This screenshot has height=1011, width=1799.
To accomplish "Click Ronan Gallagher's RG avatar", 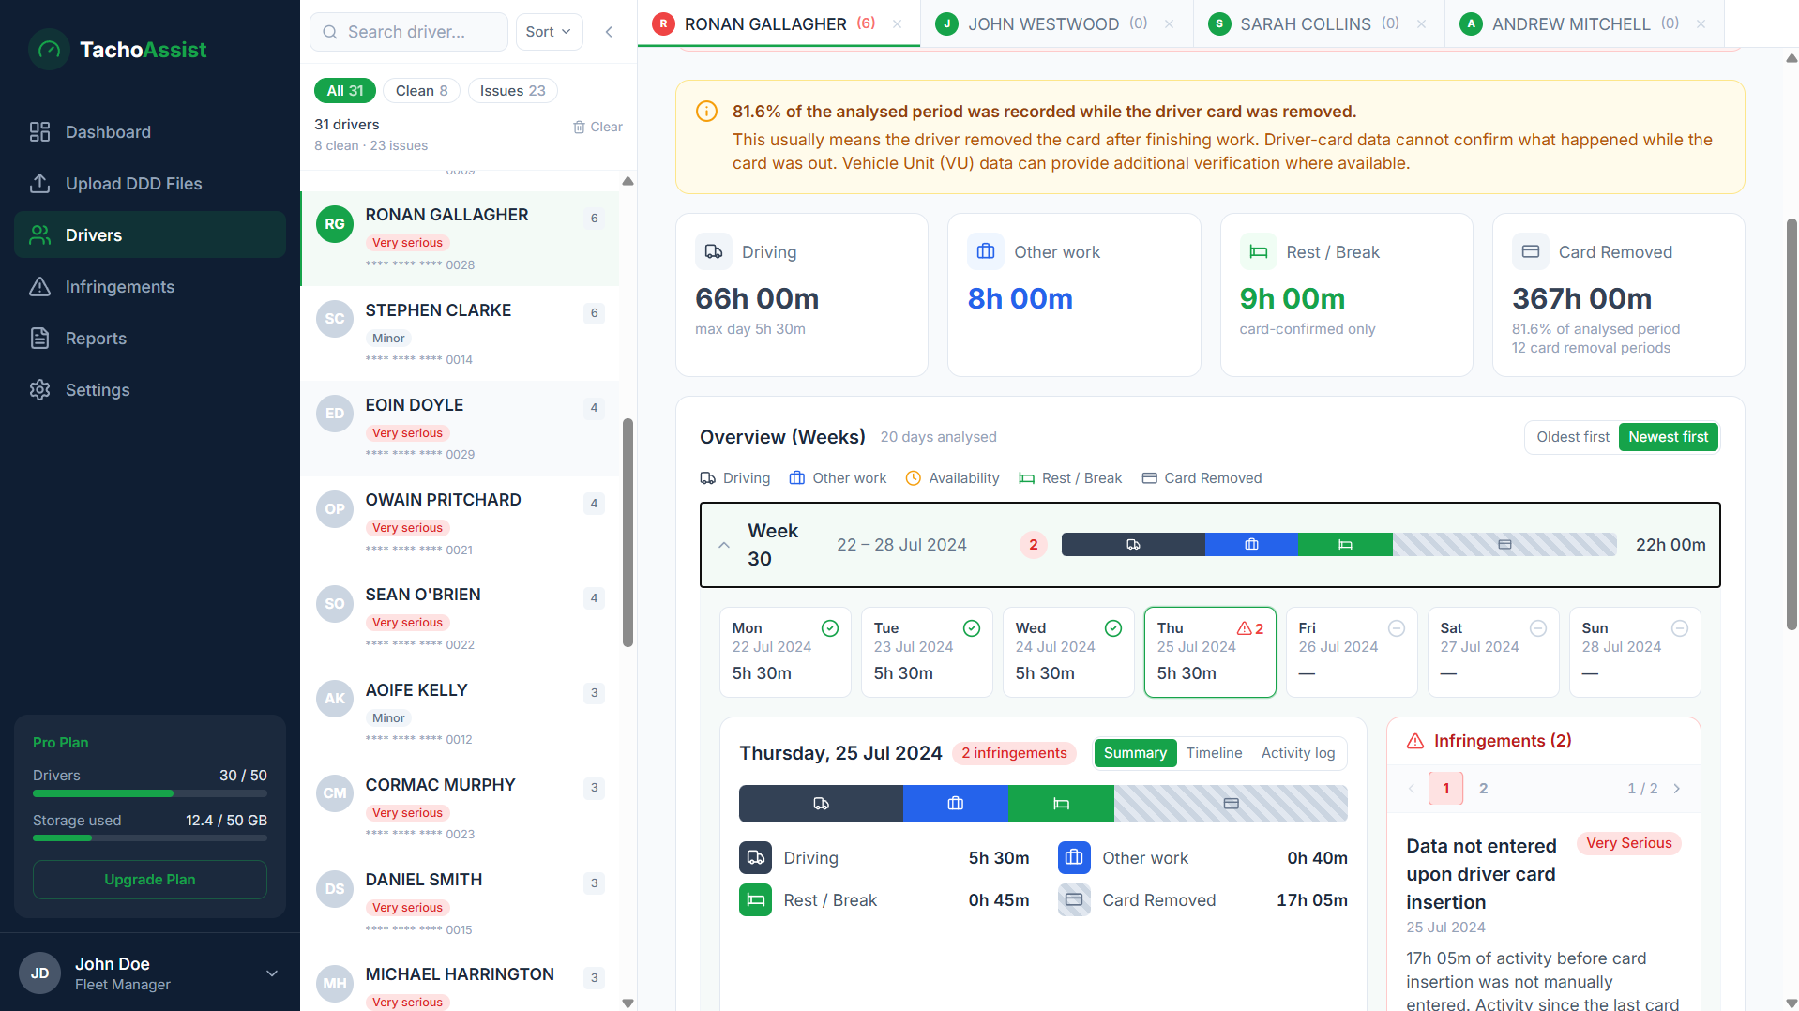I will pyautogui.click(x=335, y=224).
